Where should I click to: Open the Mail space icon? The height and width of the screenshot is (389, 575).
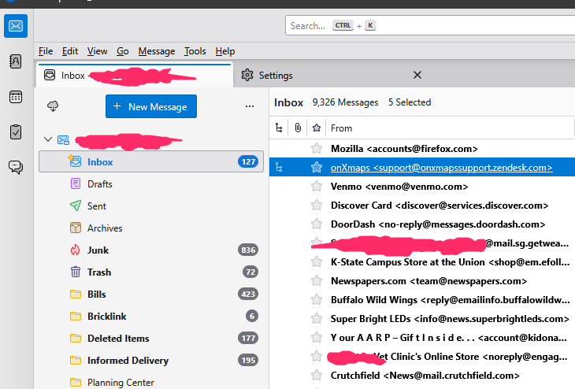click(16, 26)
